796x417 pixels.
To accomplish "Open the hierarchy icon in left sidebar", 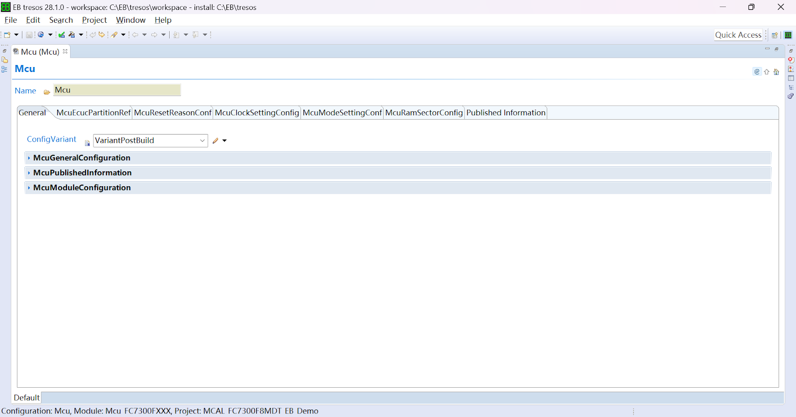I will pyautogui.click(x=4, y=69).
